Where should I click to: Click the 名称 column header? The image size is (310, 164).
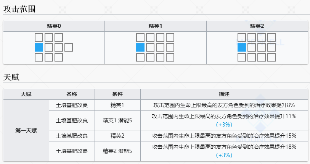(72, 94)
